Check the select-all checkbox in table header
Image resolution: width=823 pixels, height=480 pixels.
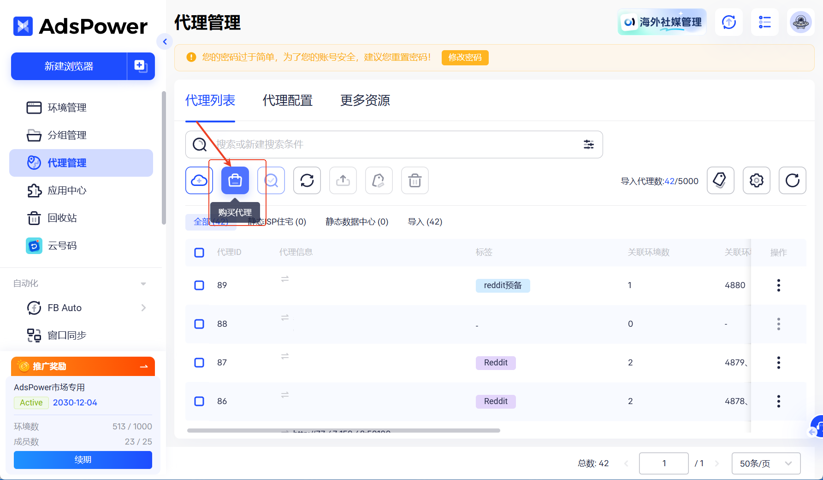tap(199, 253)
